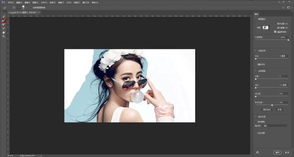Toggle the Show Edge checkbox
Viewport: 294px width, 157px height.
(x=275, y=24)
